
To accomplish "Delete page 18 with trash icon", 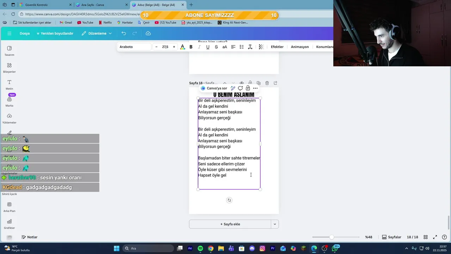I will tap(267, 83).
